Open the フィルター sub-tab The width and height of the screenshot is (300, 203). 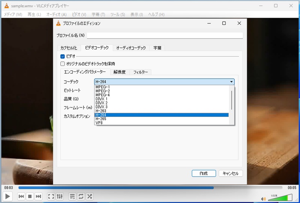141,72
